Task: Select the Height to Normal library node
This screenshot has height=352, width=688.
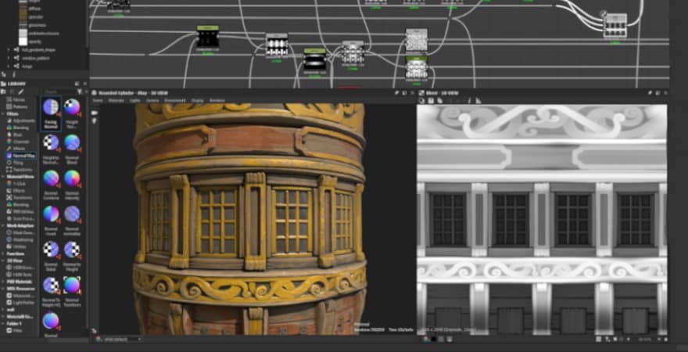Action: (51, 149)
